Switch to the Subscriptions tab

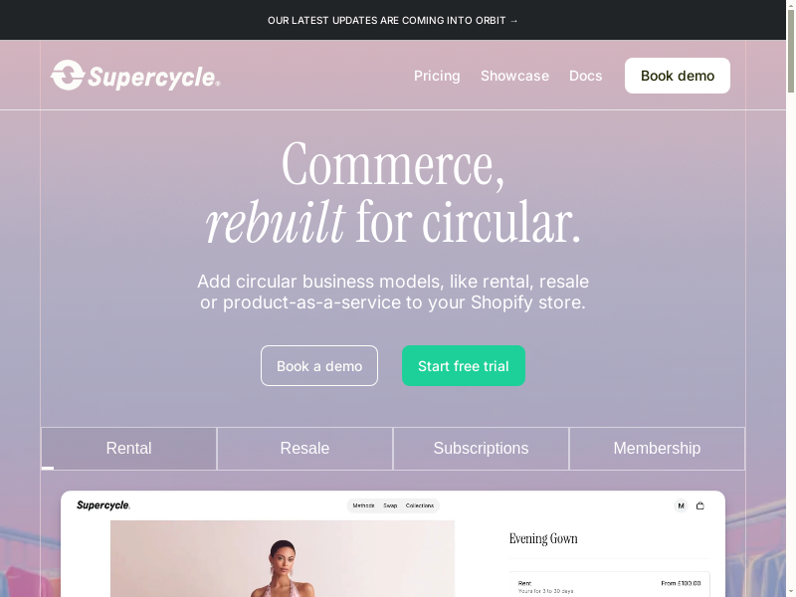coord(481,449)
